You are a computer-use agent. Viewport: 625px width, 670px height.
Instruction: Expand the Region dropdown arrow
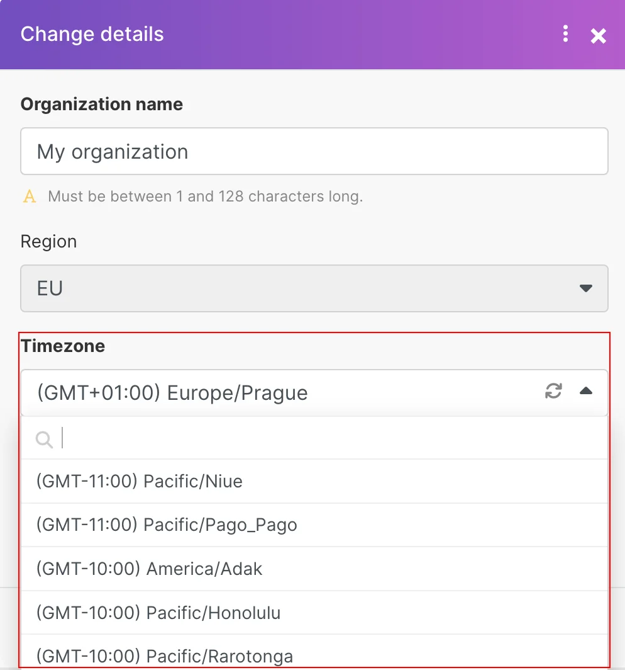586,288
